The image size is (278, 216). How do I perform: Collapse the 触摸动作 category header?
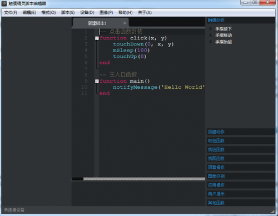click(241, 20)
